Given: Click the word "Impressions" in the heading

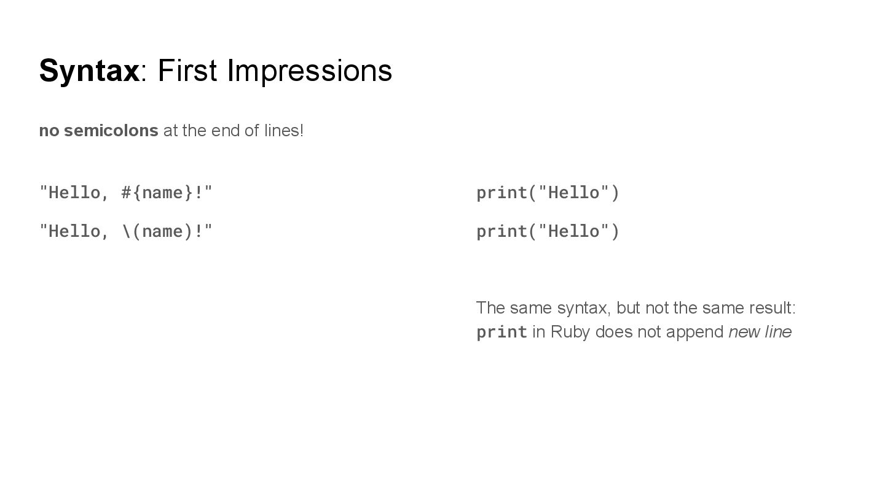Looking at the screenshot, I should (x=310, y=71).
